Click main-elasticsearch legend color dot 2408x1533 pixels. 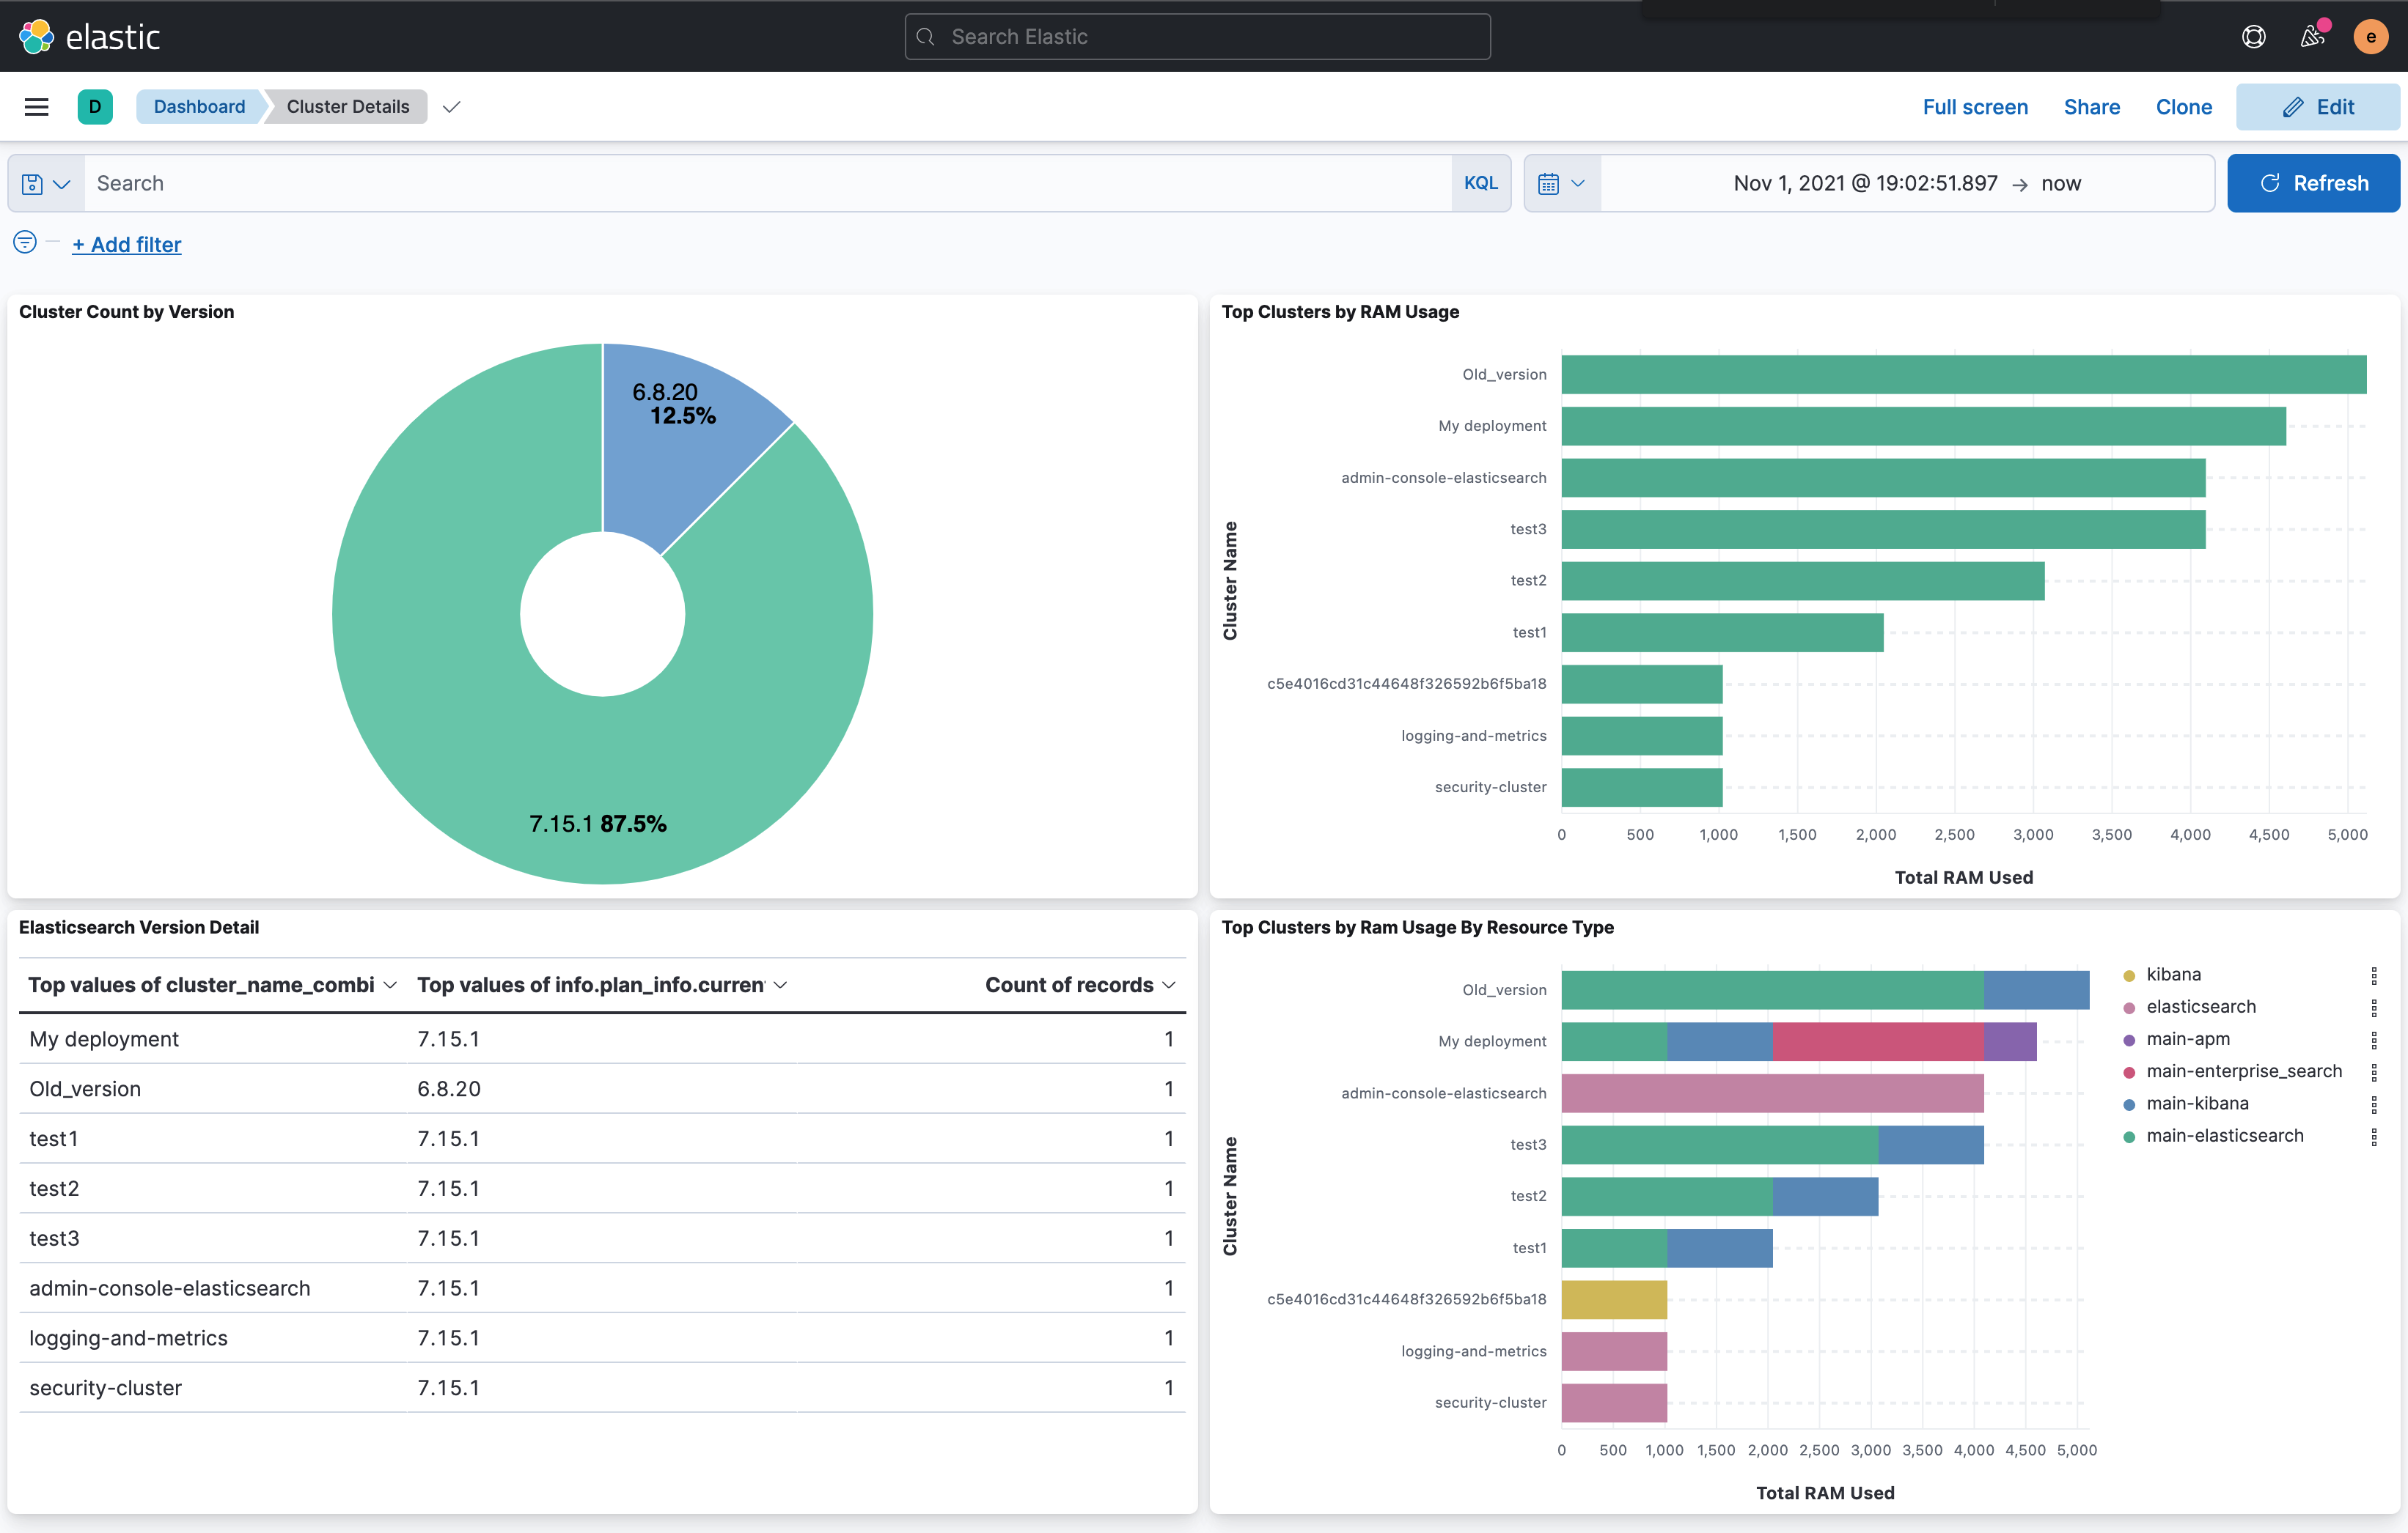2129,1137
